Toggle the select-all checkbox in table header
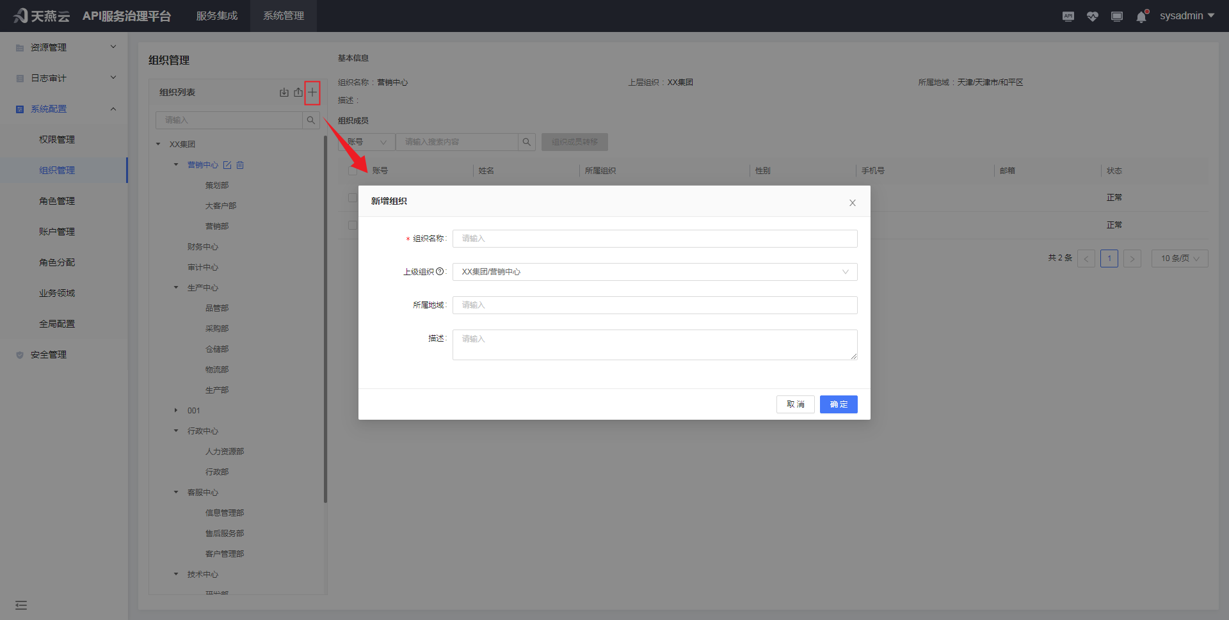The image size is (1229, 620). tap(353, 171)
